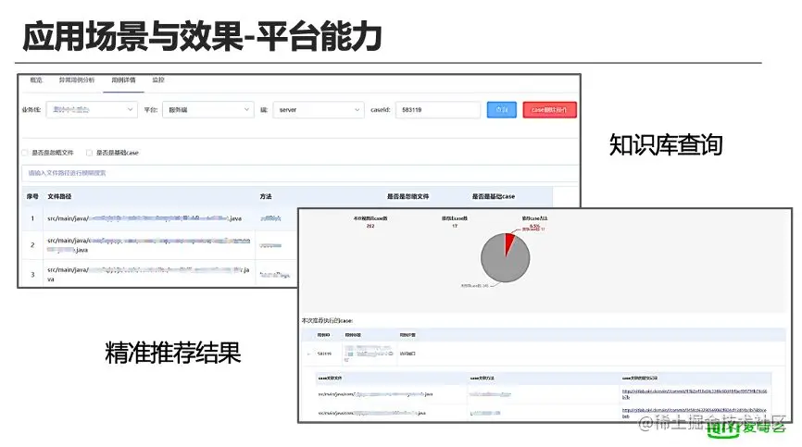Open the 业务线 dropdown
Viewport: 802px width, 447px height.
pos(92,109)
